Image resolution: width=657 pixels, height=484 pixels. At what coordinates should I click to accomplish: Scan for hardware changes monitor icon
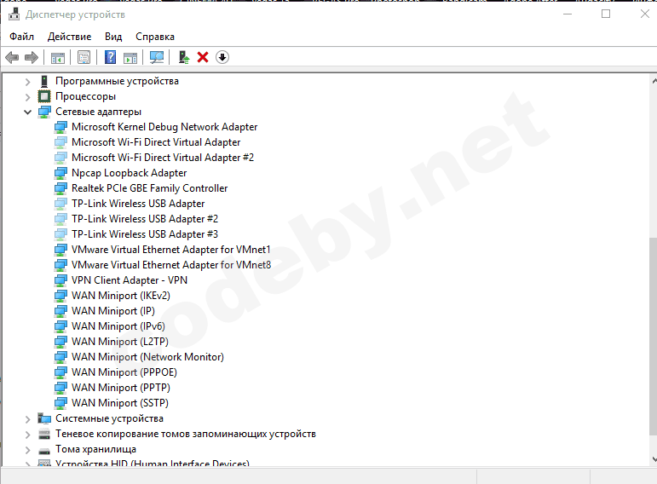(157, 57)
